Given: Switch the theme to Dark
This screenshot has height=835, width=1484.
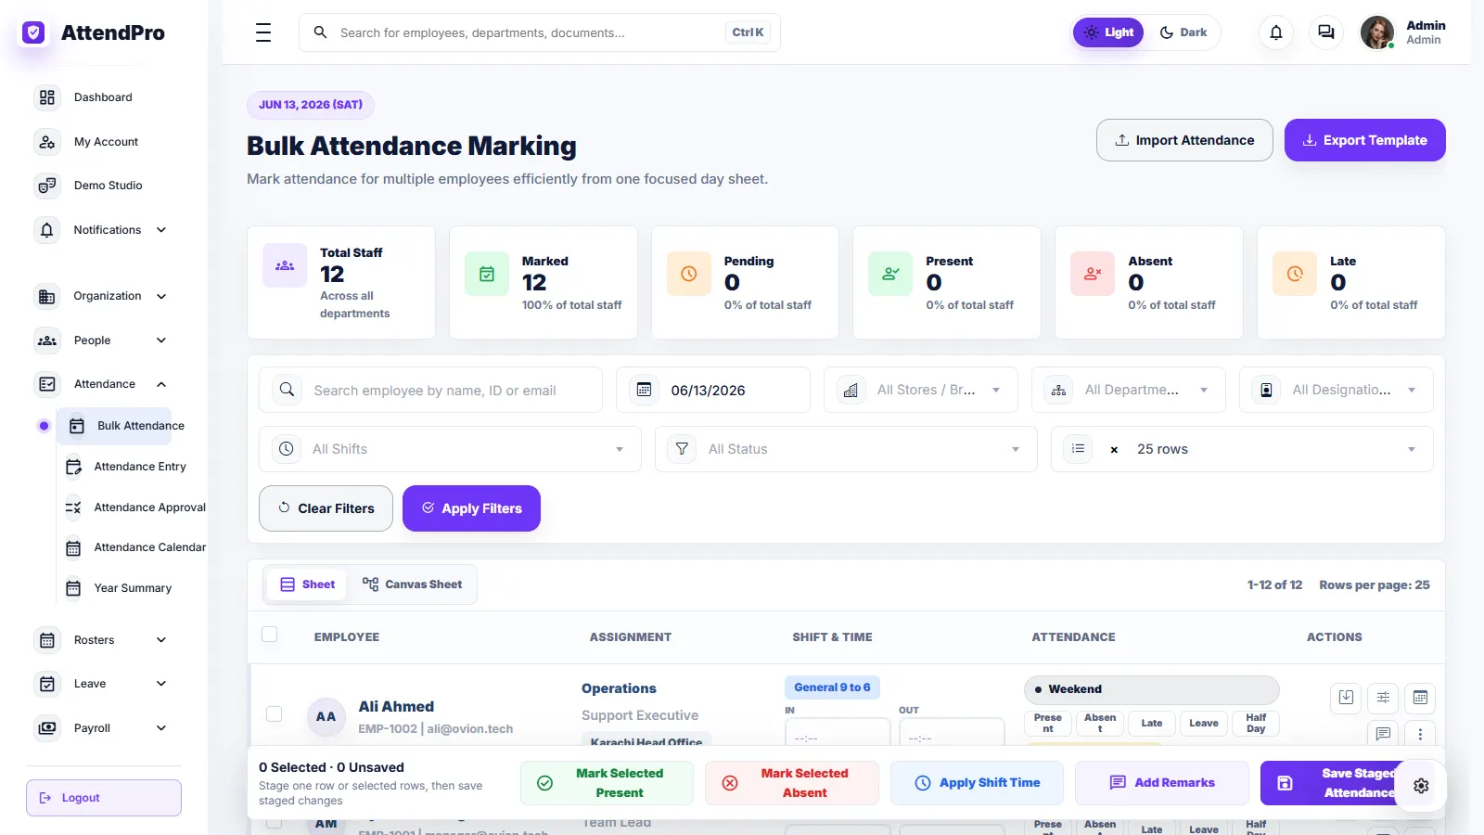Looking at the screenshot, I should (1183, 32).
